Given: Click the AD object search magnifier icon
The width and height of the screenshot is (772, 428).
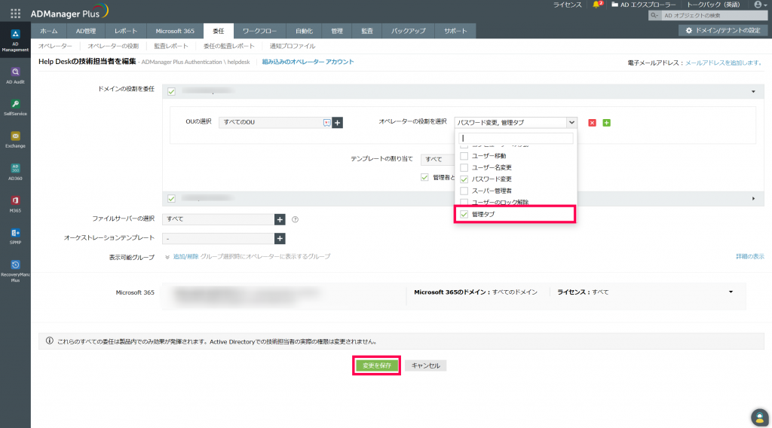Looking at the screenshot, I should tap(654, 16).
